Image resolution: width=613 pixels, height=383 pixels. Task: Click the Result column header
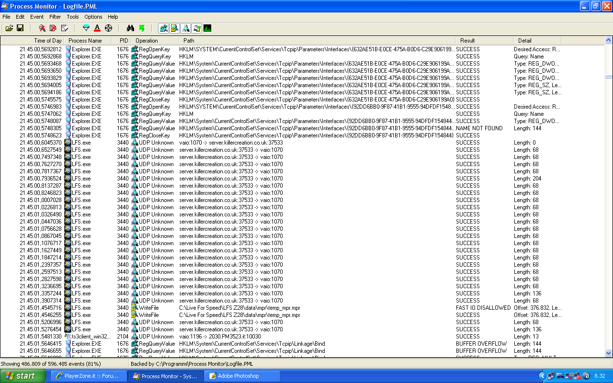[x=484, y=41]
